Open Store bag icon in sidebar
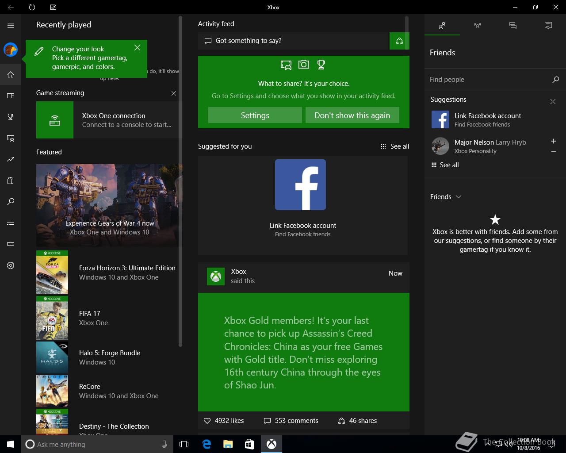 pos(11,180)
